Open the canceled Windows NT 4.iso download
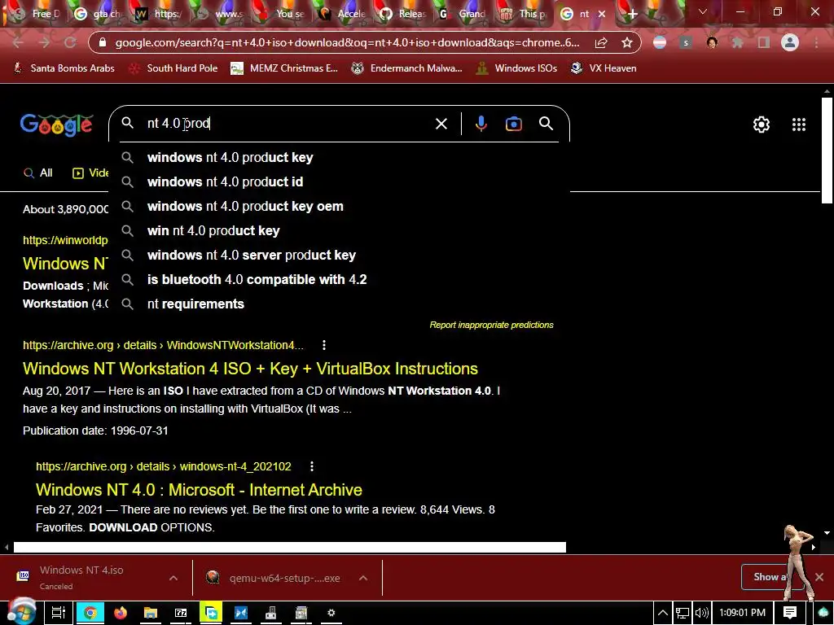Screen dimensions: 834x625 80,578
